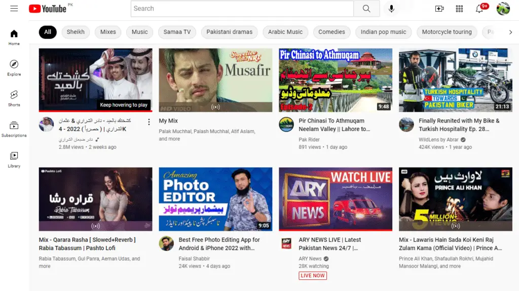519x291 pixels.
Task: Open the YouTube apps grid
Action: pos(459,9)
